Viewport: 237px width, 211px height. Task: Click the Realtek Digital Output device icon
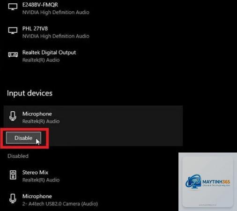click(x=13, y=55)
